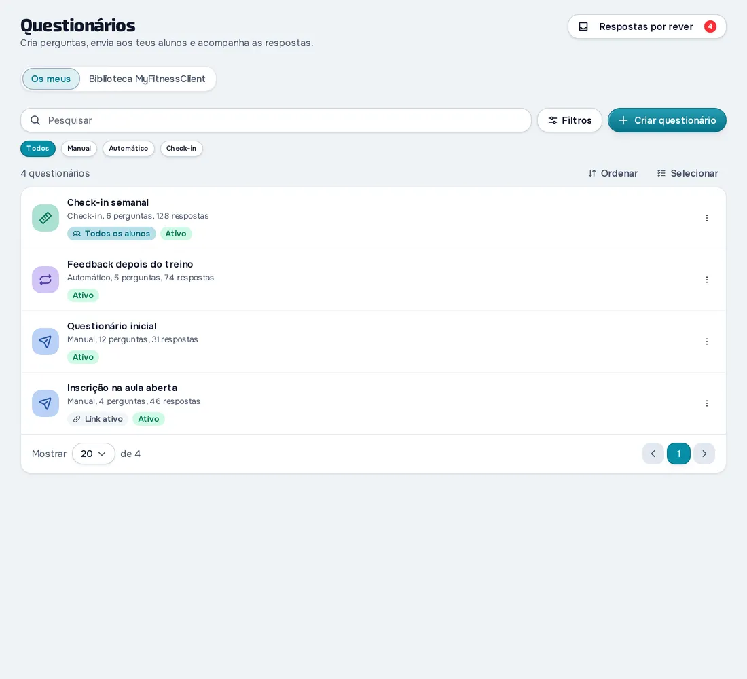Open options menu for Feedback depois do treino

(706, 280)
